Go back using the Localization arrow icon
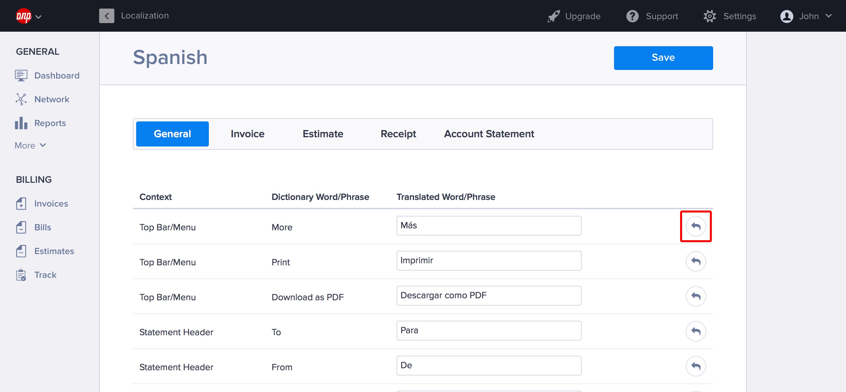This screenshot has width=846, height=392. pos(106,16)
